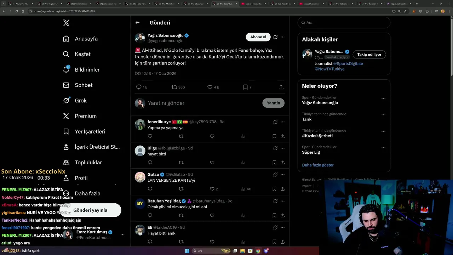Screen dimensions: 453x255
Task: Like the main post with 4 B likes
Action: click(x=210, y=87)
